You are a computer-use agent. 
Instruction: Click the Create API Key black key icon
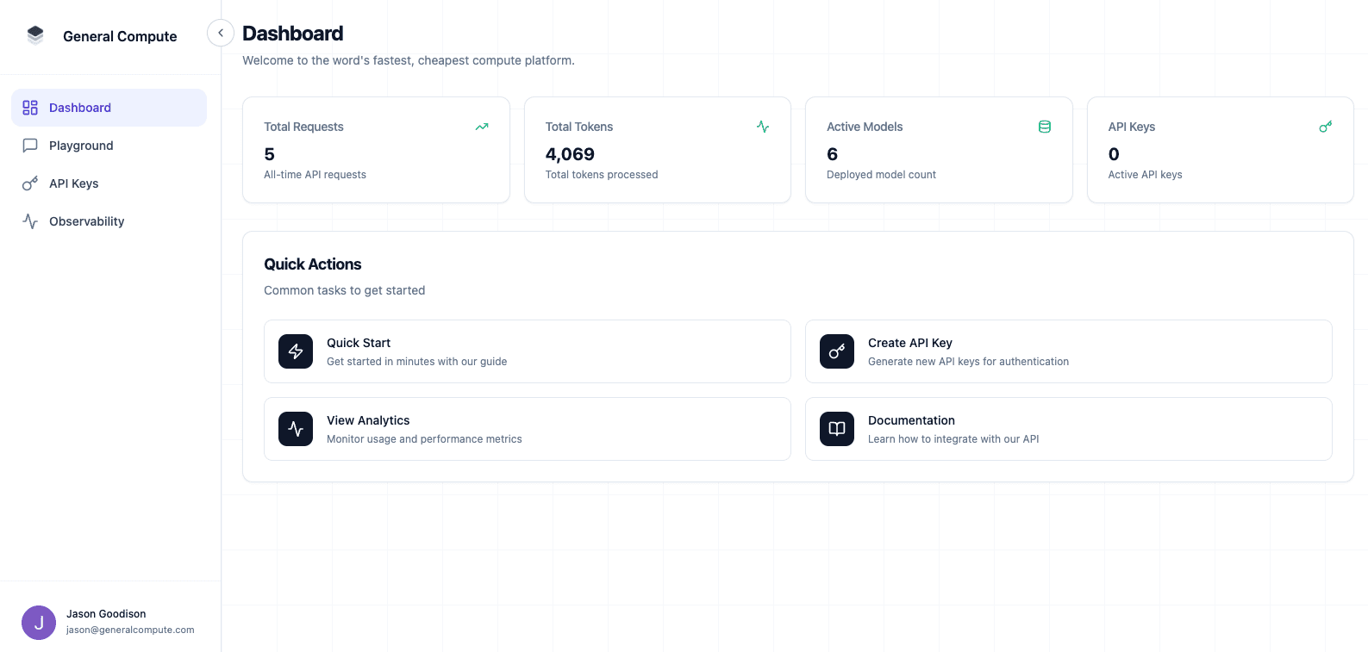[x=837, y=351]
